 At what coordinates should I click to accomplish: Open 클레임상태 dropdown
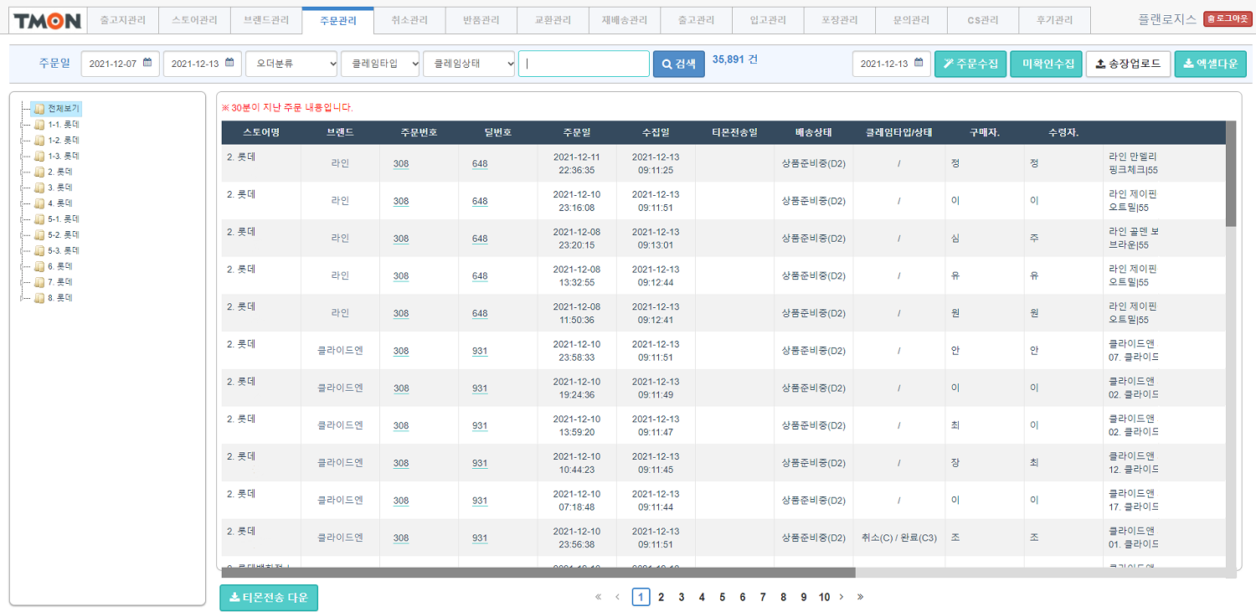click(x=469, y=64)
